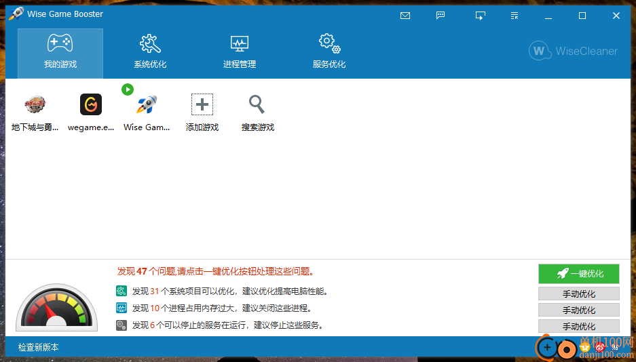Click the green play badge on Wise Gam...
The height and width of the screenshot is (362, 636).
tap(128, 89)
